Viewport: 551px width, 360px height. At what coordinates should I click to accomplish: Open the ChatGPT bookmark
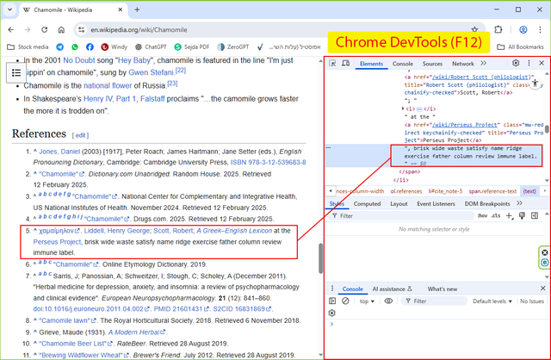tap(151, 47)
